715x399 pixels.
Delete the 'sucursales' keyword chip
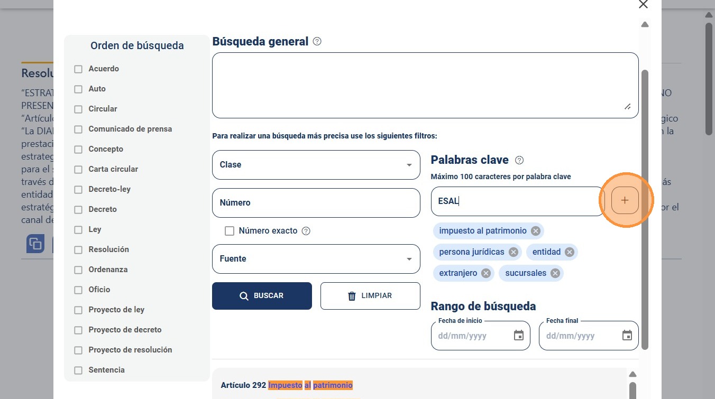coord(555,273)
